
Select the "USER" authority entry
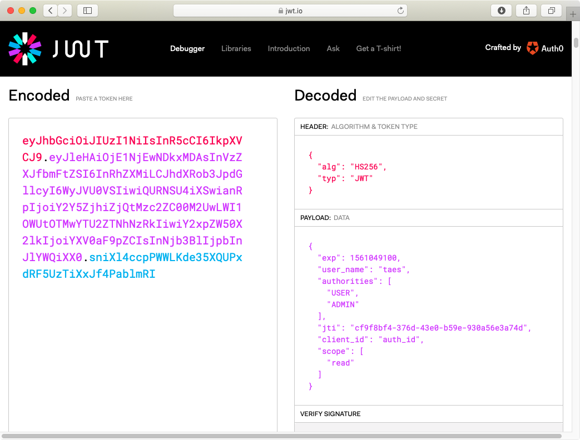pyautogui.click(x=341, y=293)
